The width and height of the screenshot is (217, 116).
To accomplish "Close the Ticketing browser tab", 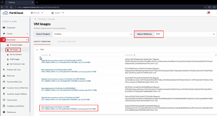I will [x=33, y=2].
